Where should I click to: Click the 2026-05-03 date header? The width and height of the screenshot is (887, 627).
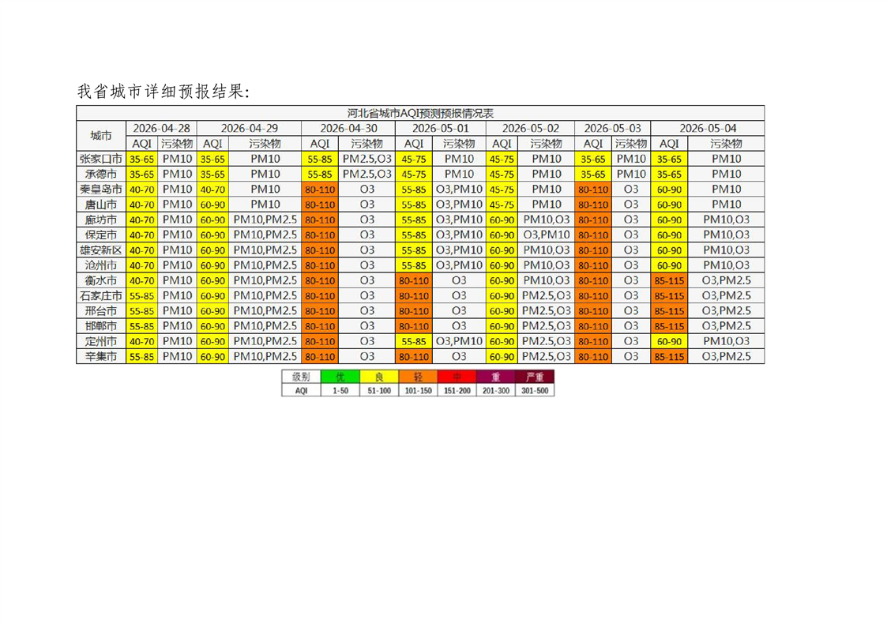(613, 129)
